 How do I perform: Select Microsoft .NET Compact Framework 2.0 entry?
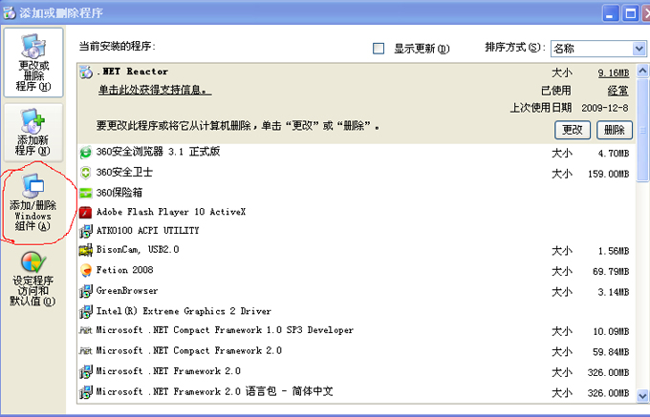click(x=357, y=351)
